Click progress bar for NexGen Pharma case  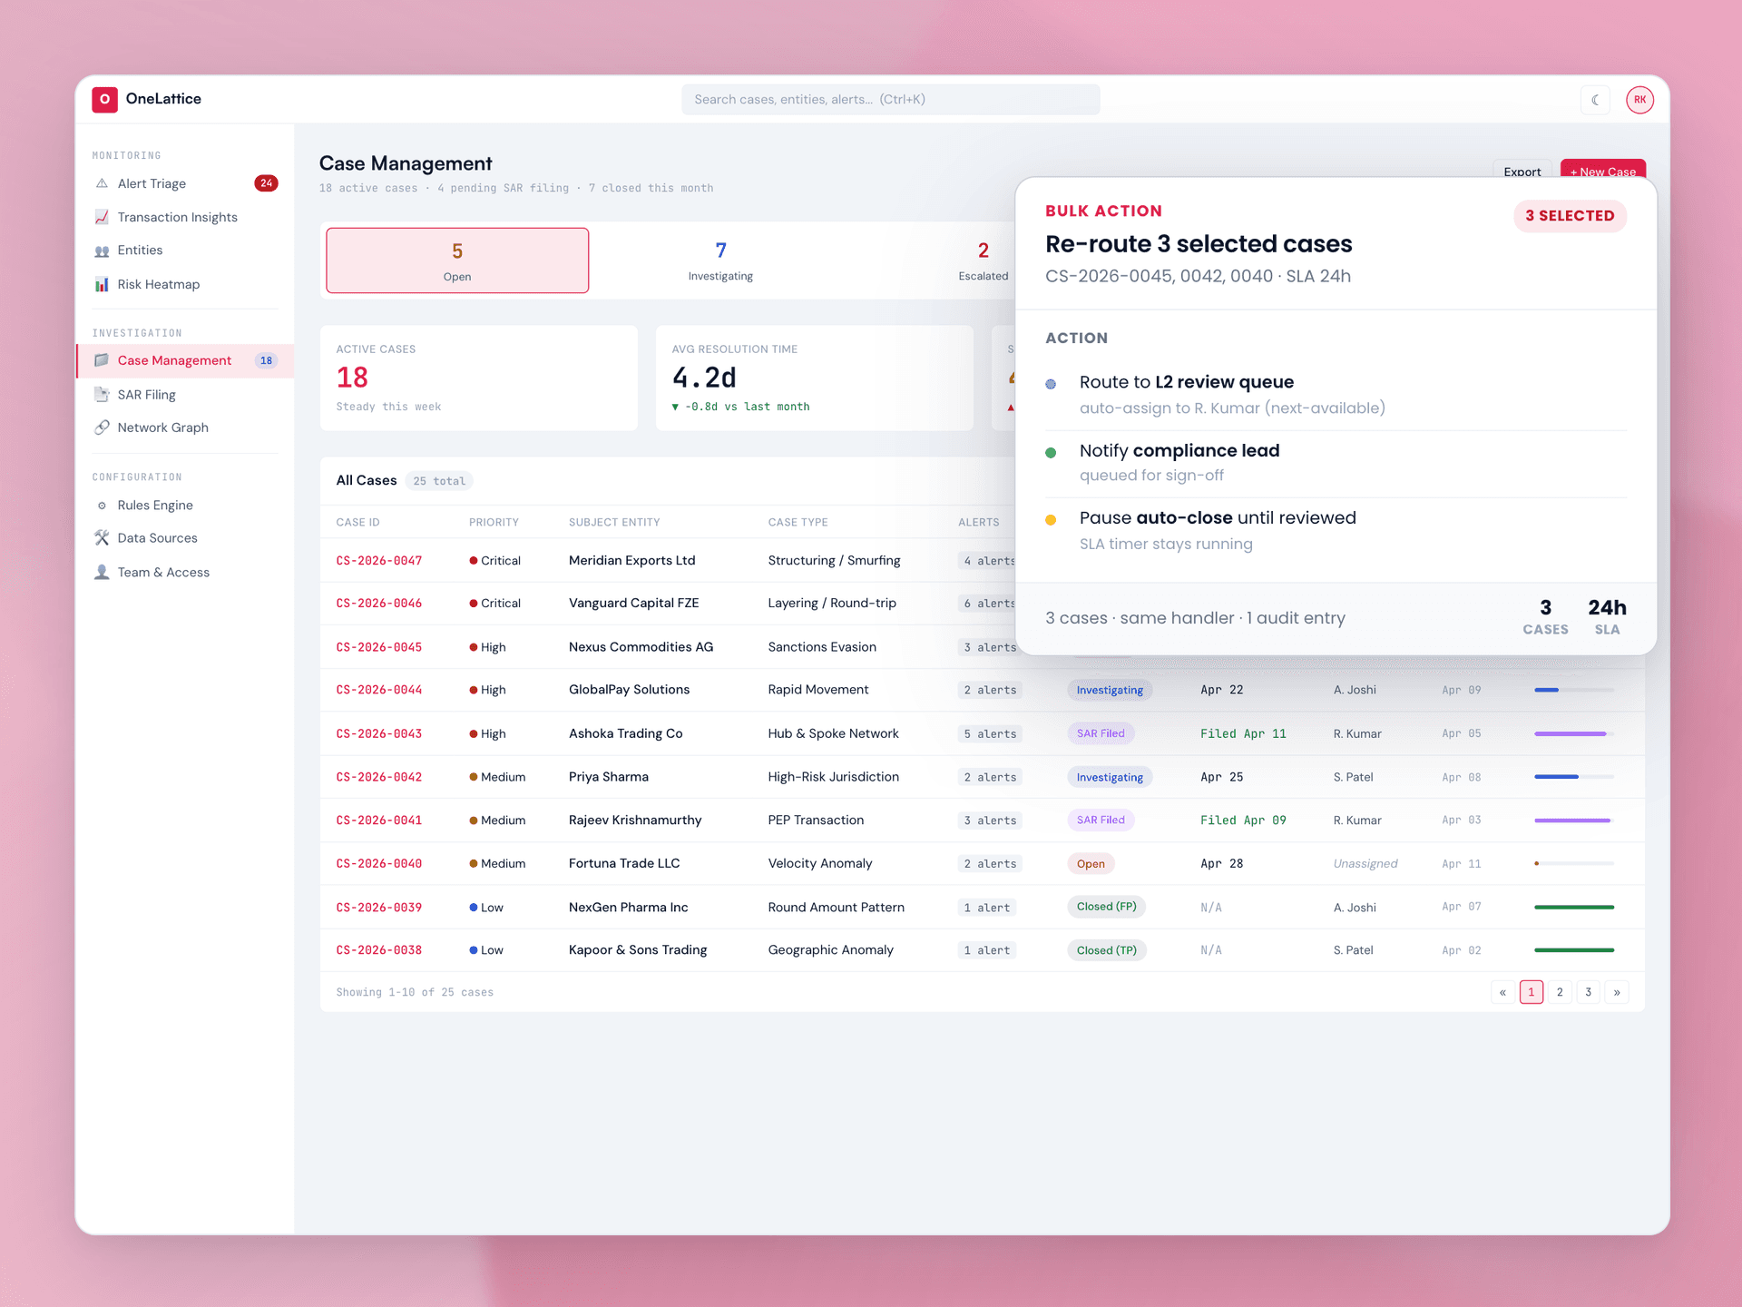click(1574, 907)
